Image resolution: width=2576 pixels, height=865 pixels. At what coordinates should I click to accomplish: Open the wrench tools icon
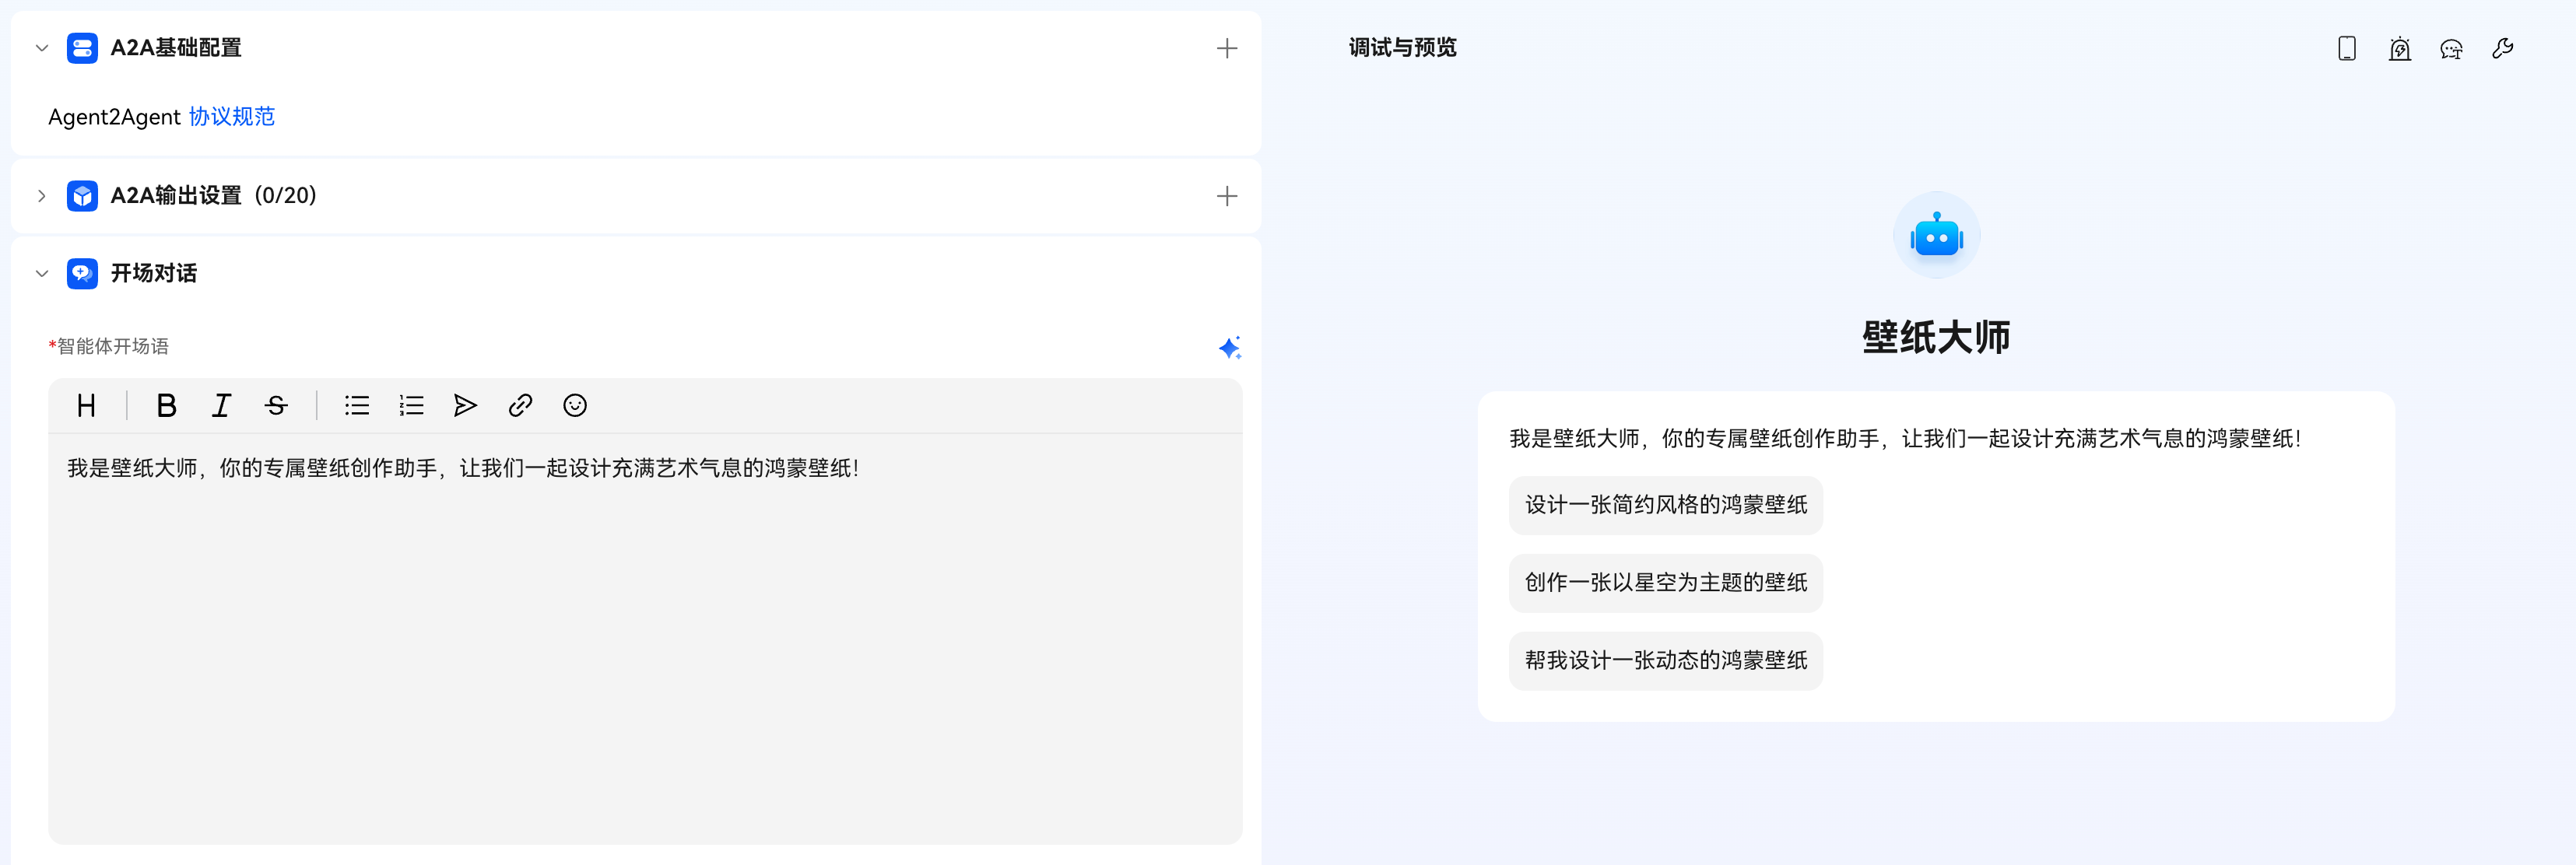pos(2503,48)
